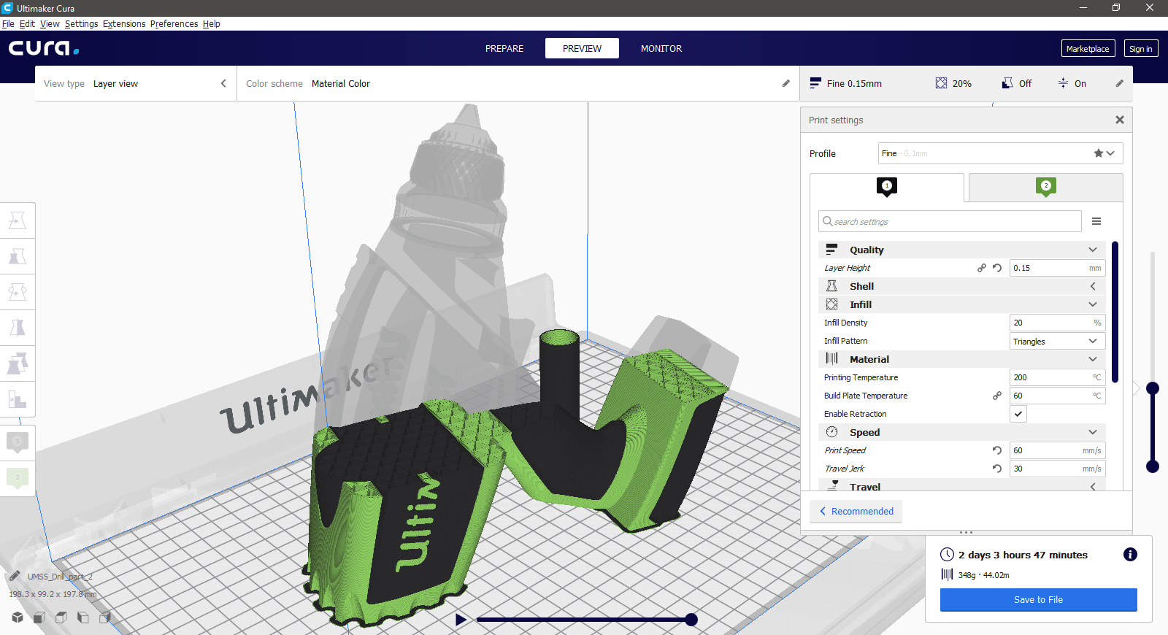
Task: Expand the Travel settings section
Action: click(962, 486)
